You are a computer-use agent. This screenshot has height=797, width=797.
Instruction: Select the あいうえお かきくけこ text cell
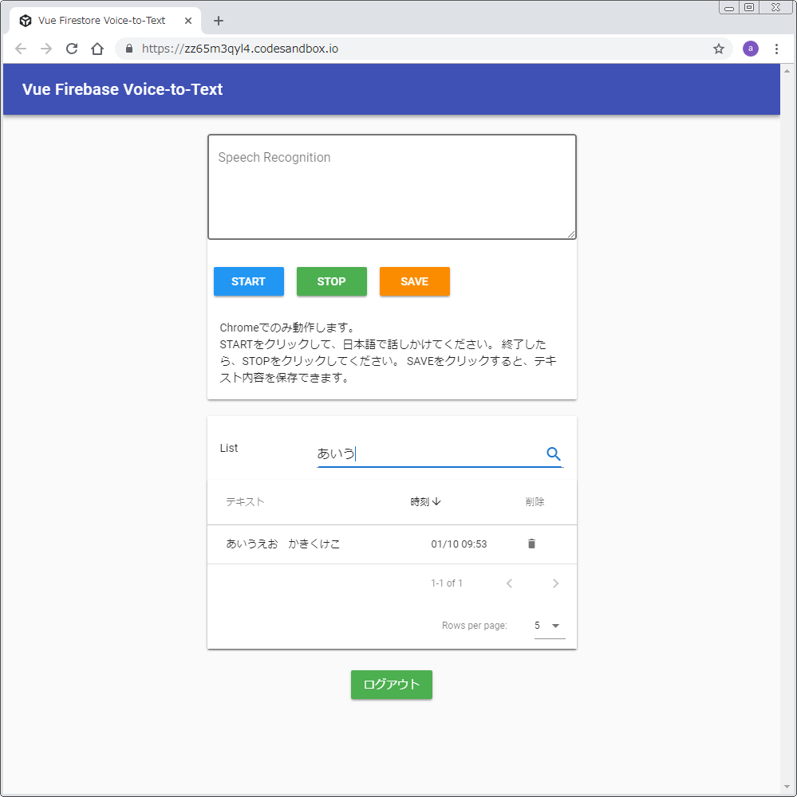click(x=283, y=544)
